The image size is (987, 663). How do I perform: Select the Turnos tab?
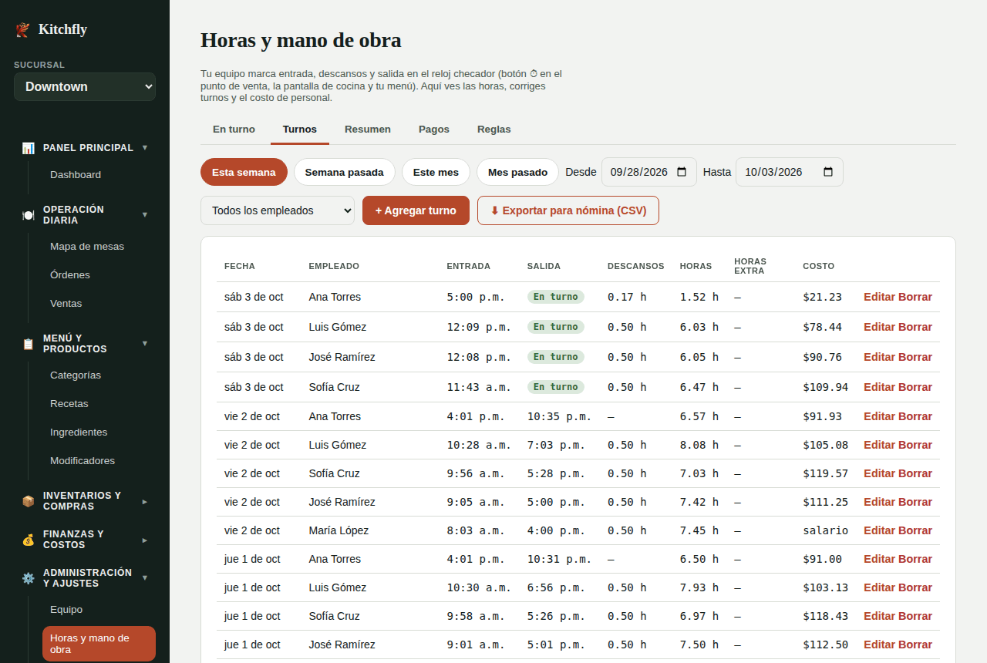pos(300,130)
